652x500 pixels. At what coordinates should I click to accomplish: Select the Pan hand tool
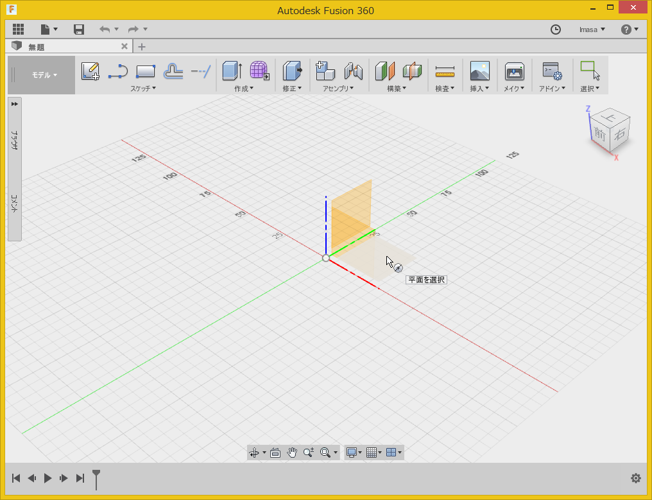[x=293, y=453]
